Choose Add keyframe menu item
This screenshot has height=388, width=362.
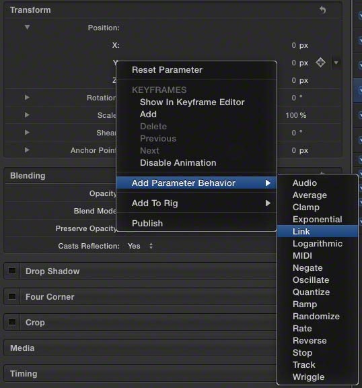click(x=196, y=115)
